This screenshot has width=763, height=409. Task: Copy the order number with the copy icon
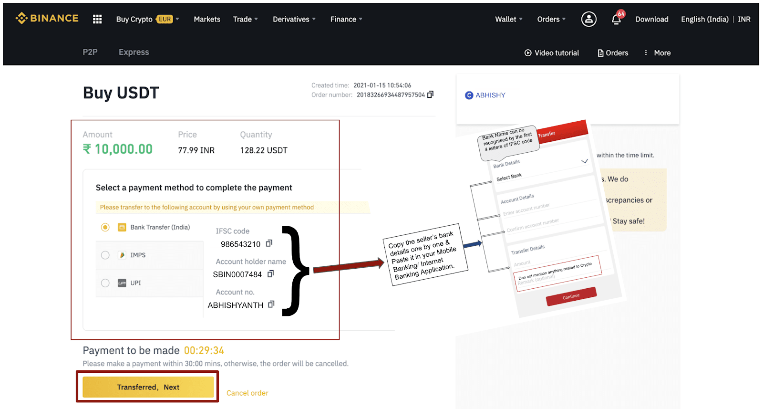click(x=430, y=94)
